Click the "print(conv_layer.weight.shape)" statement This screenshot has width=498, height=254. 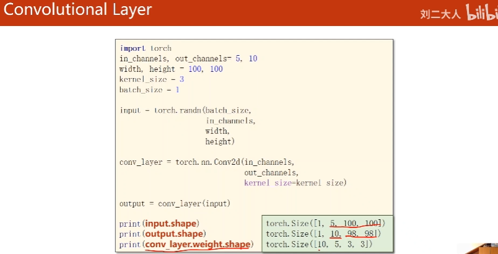tap(186, 245)
